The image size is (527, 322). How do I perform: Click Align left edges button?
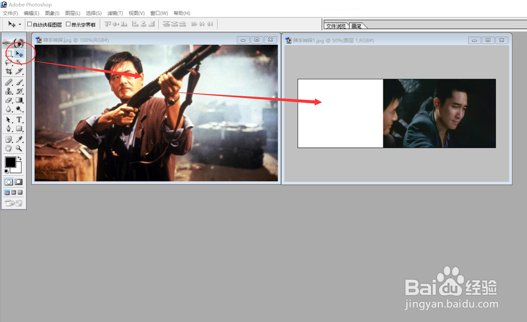(135, 24)
